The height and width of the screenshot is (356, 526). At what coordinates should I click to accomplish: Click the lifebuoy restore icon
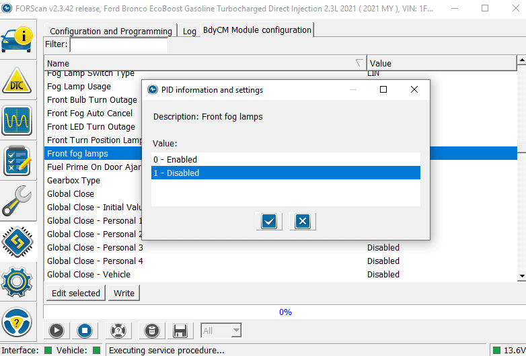pyautogui.click(x=118, y=330)
